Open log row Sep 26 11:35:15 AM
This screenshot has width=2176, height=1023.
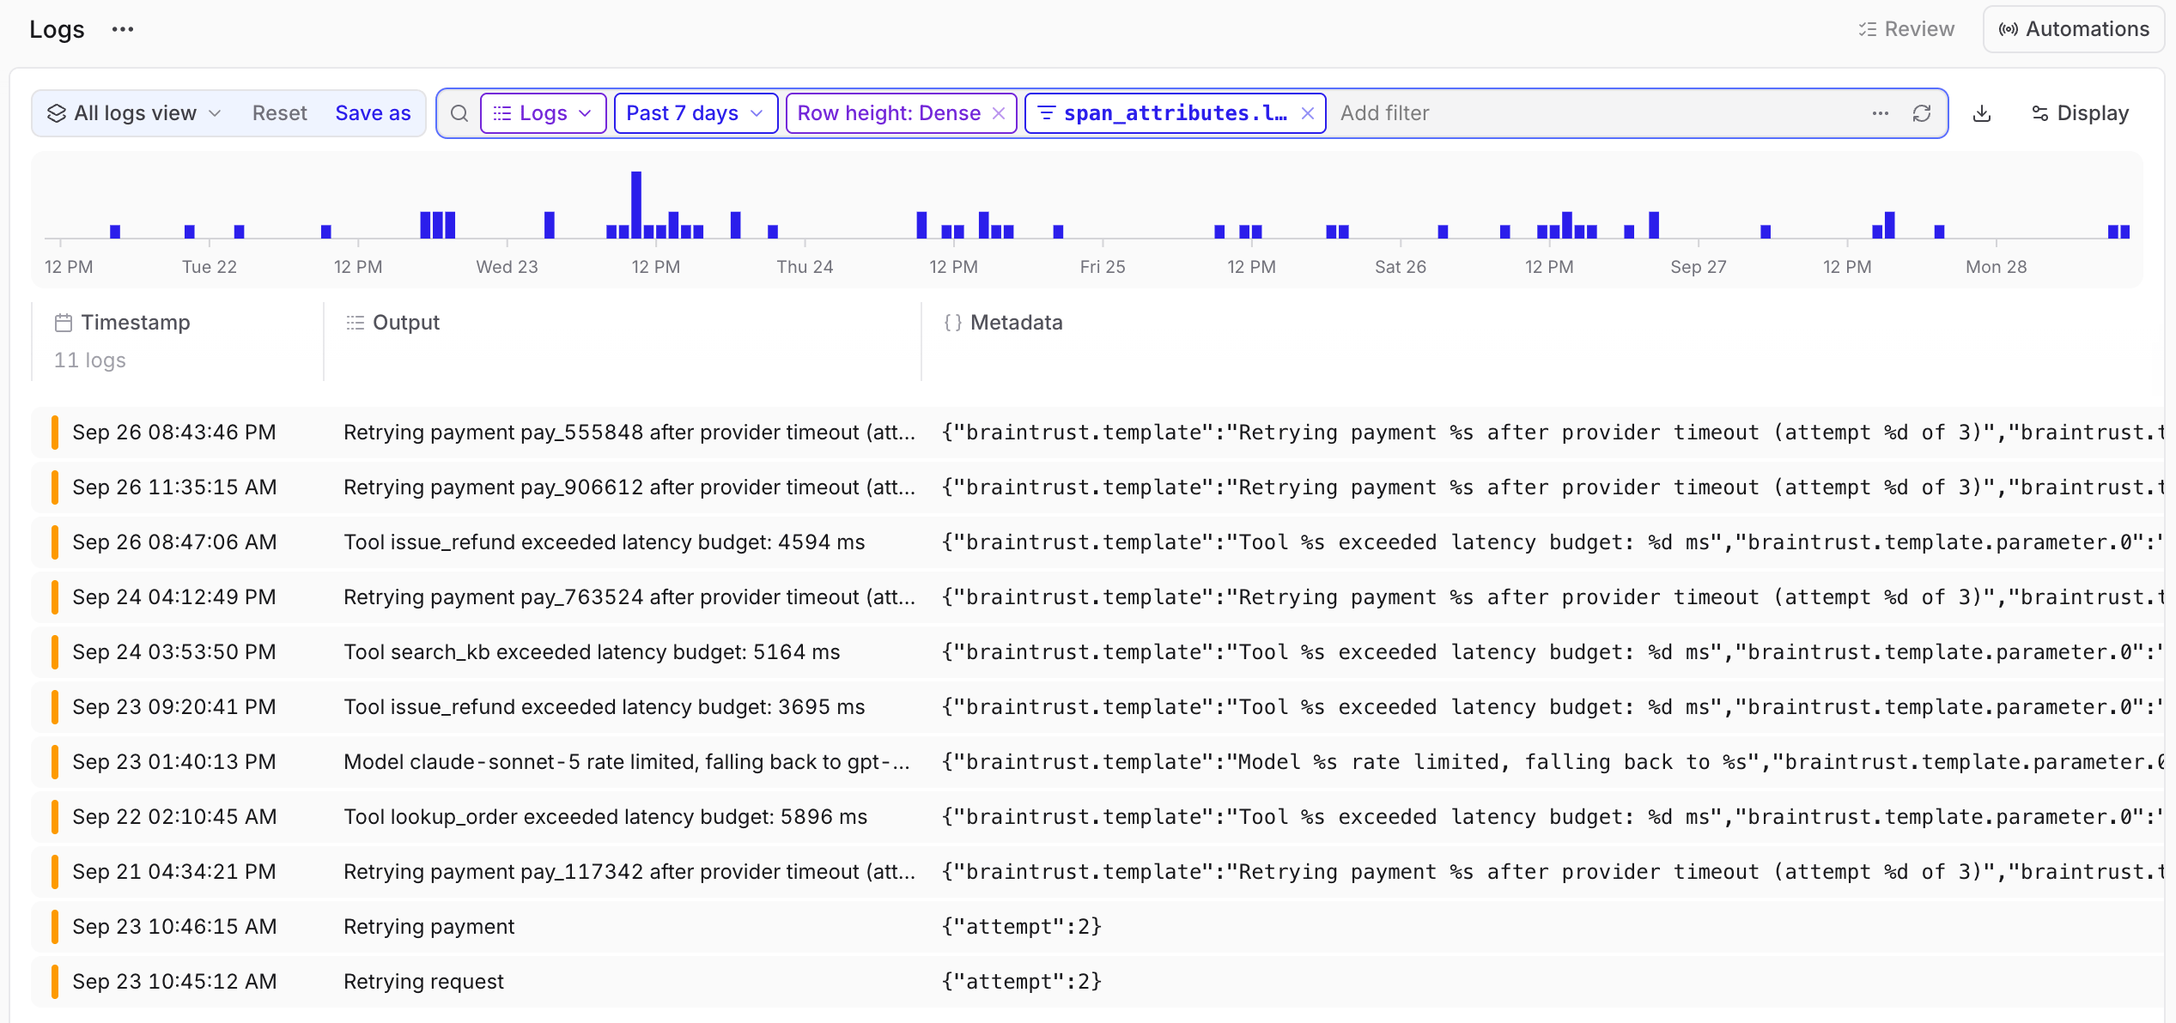[x=1097, y=487]
